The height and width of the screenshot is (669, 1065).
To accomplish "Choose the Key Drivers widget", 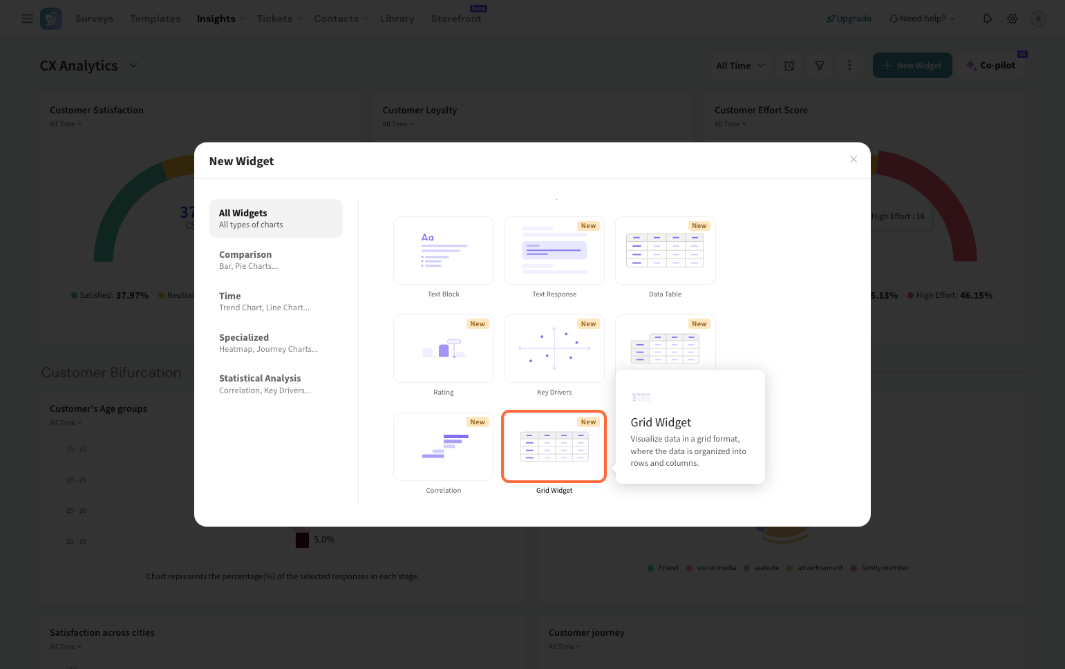I will tap(554, 348).
